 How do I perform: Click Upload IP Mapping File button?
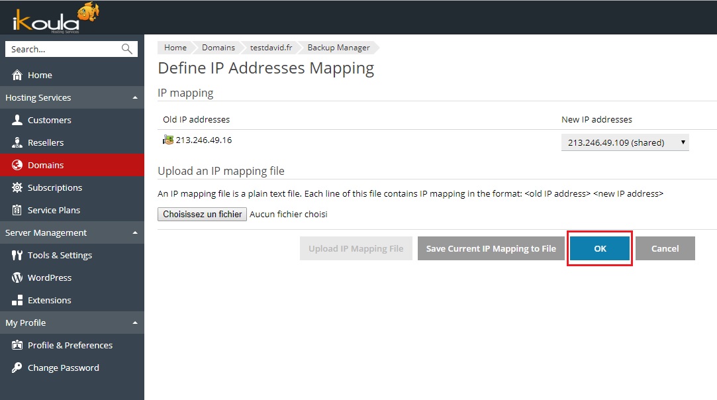pos(356,248)
